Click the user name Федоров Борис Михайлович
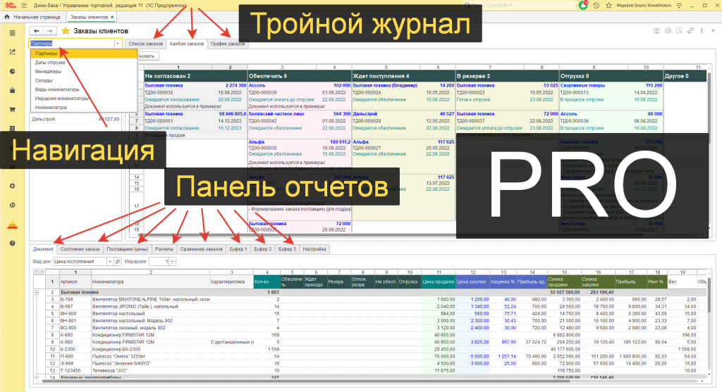This screenshot has height=392, width=722. point(644,6)
